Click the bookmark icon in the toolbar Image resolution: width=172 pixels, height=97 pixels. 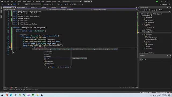coord(75,4)
